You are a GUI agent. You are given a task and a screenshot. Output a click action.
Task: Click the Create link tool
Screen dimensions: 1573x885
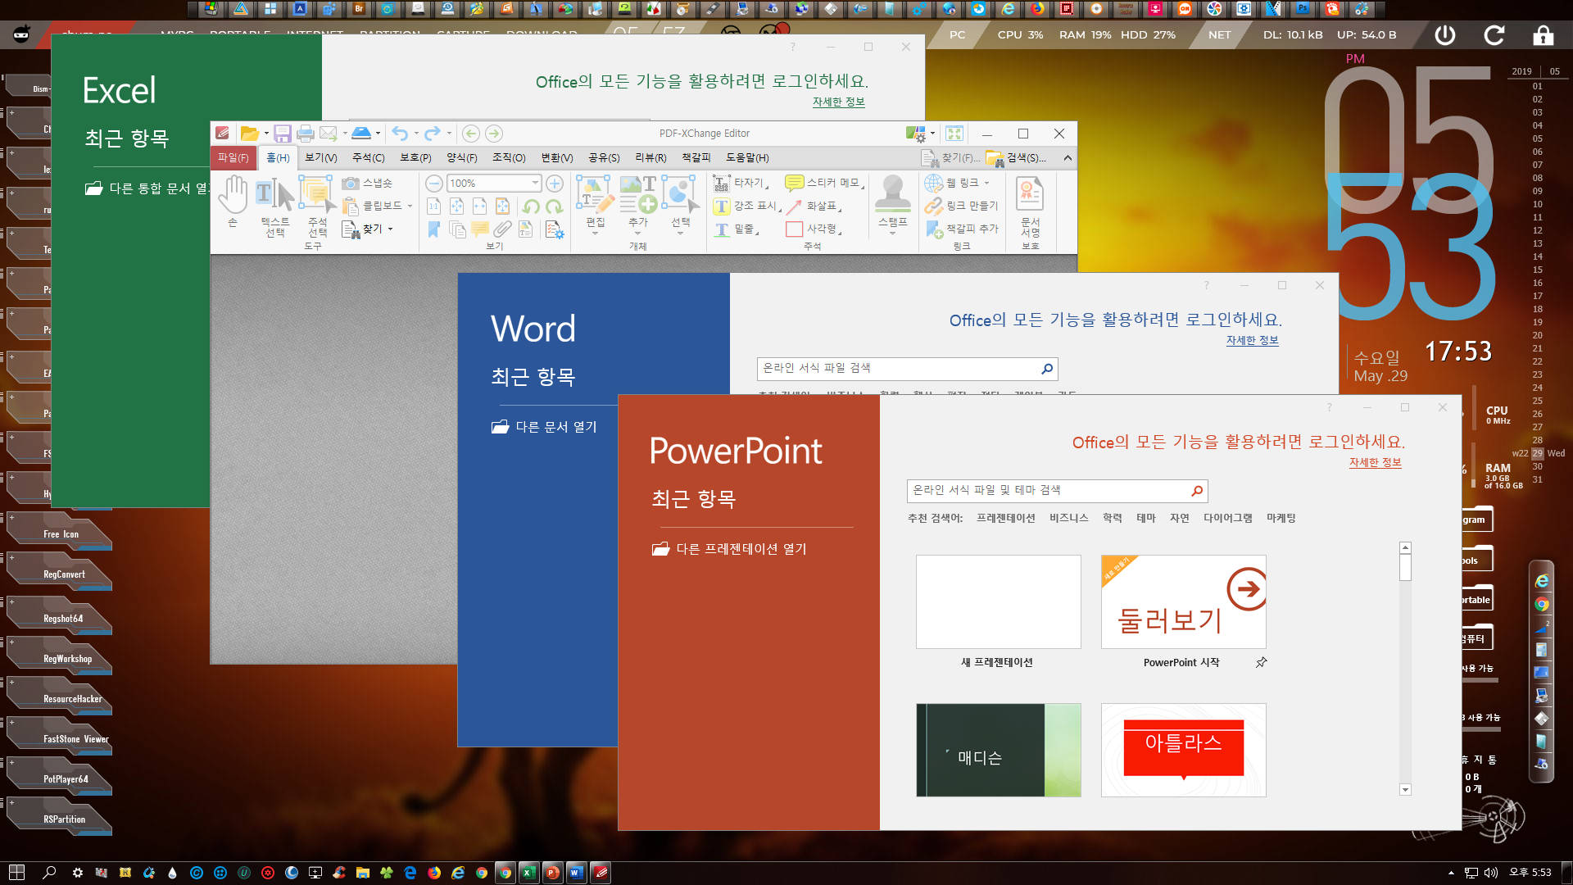(x=962, y=206)
